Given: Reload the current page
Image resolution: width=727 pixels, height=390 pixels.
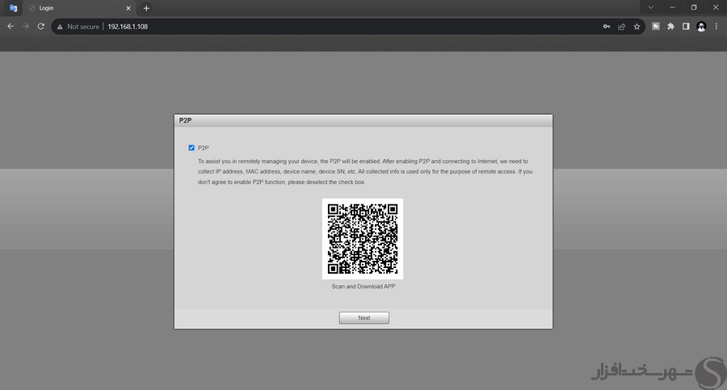Looking at the screenshot, I should coord(41,27).
